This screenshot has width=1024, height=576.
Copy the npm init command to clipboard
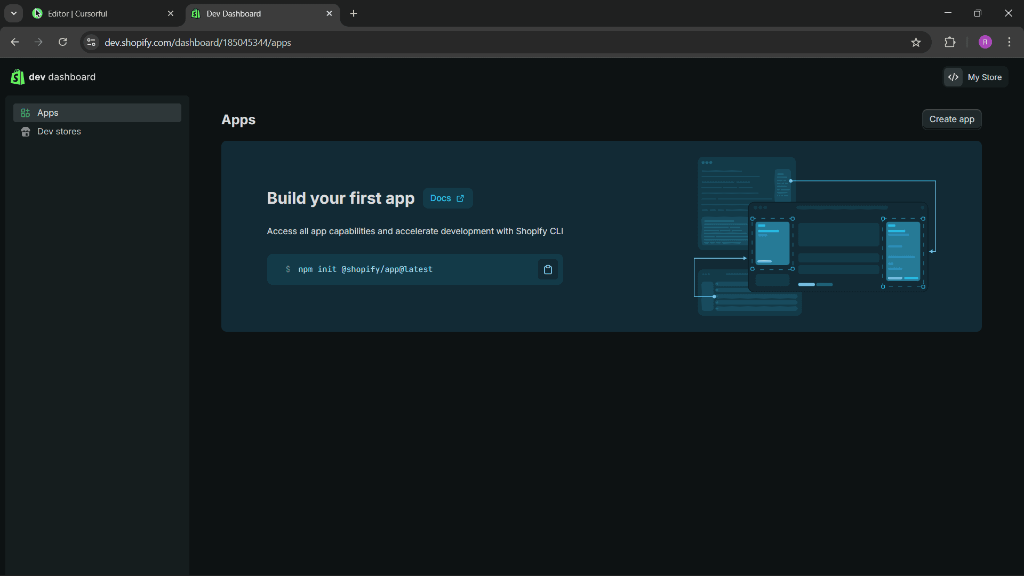point(548,269)
